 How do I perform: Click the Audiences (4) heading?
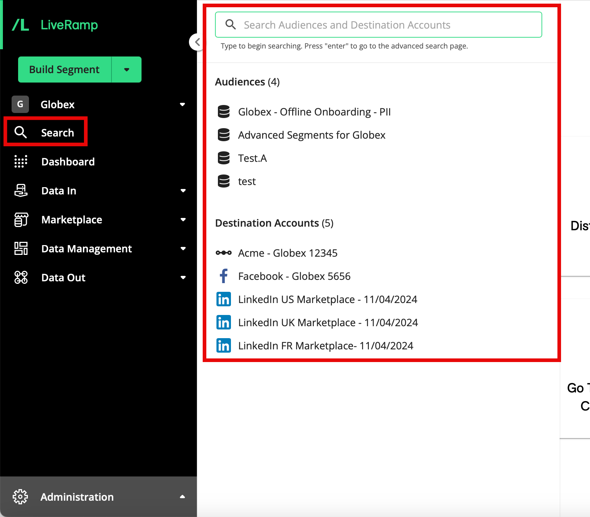click(x=247, y=82)
